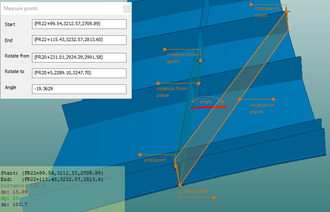Click the overlay 'Start:' coordinate line

tap(52, 173)
